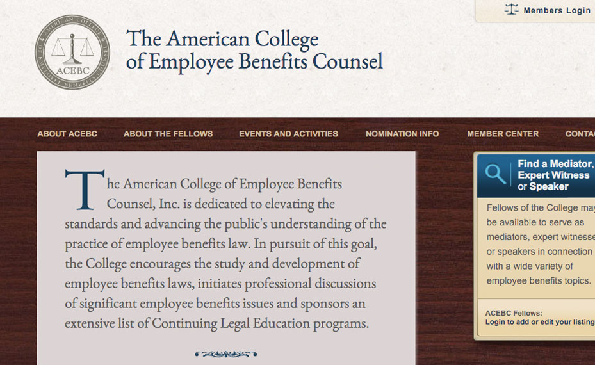Click the ACEBC round seal logo
This screenshot has width=595, height=365.
pos(72,53)
